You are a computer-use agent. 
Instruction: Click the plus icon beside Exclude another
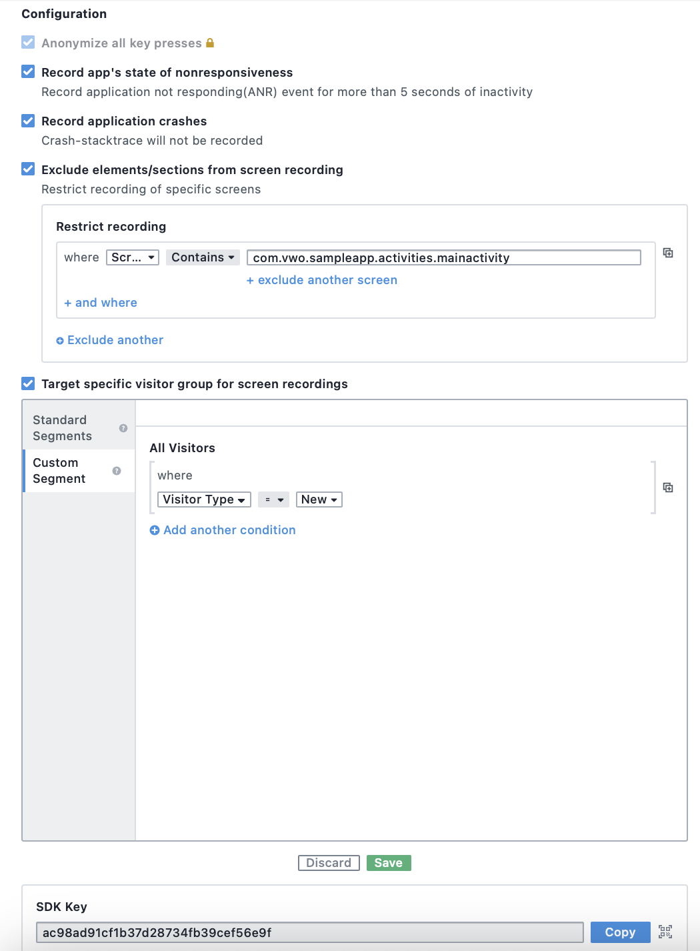60,341
